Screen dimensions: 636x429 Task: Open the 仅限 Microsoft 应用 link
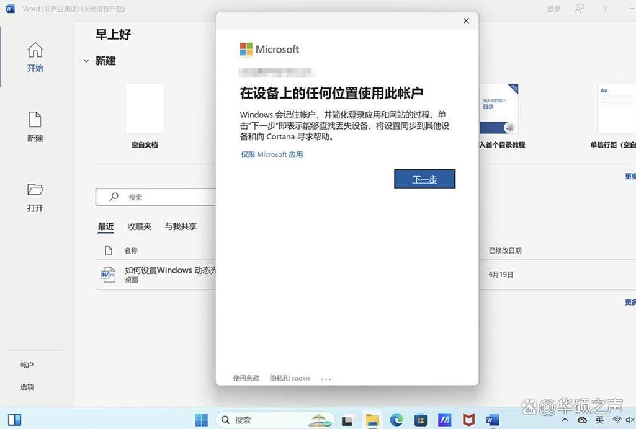pyautogui.click(x=271, y=154)
